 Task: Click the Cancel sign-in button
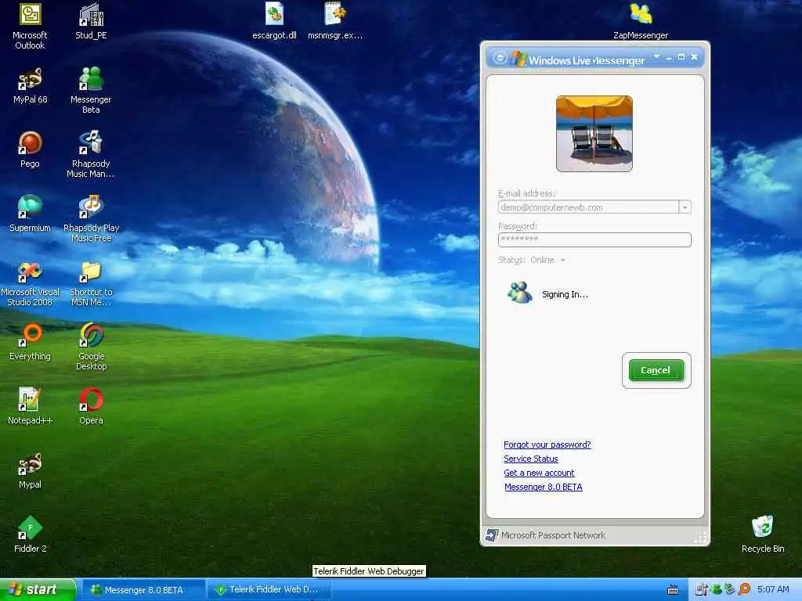(656, 370)
